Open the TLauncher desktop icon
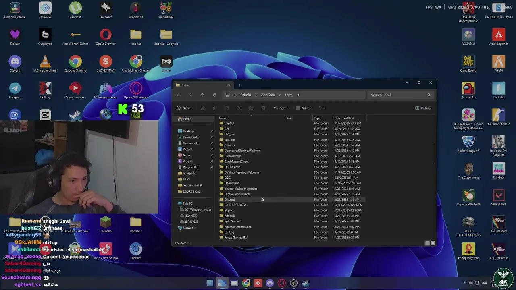Viewport: 516px width, 290px height. [x=106, y=224]
